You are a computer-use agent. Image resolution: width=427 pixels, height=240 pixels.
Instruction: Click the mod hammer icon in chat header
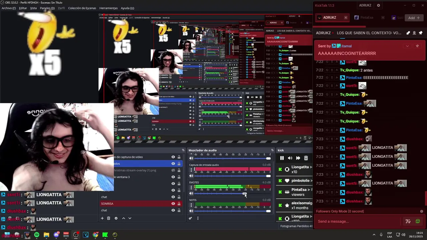(408, 33)
